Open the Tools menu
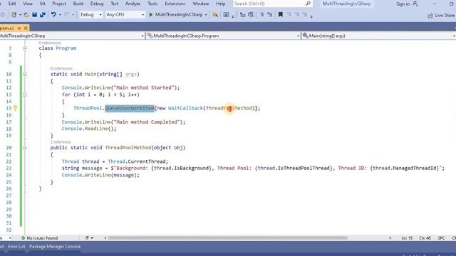 coord(152,4)
